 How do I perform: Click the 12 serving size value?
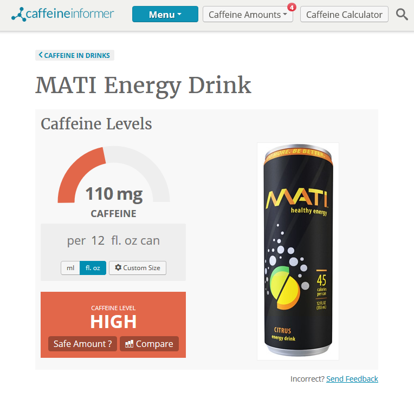pos(98,240)
